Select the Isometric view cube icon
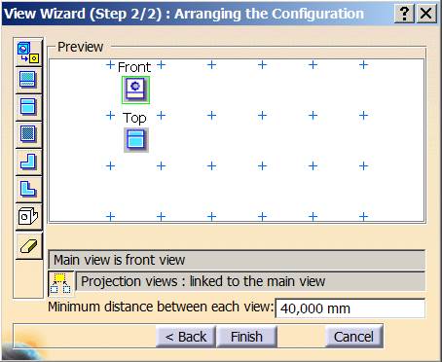Screen dimensions: 442x362 point(28,216)
